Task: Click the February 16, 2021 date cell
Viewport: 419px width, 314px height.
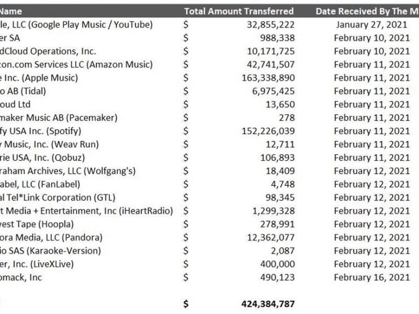Action: click(372, 277)
